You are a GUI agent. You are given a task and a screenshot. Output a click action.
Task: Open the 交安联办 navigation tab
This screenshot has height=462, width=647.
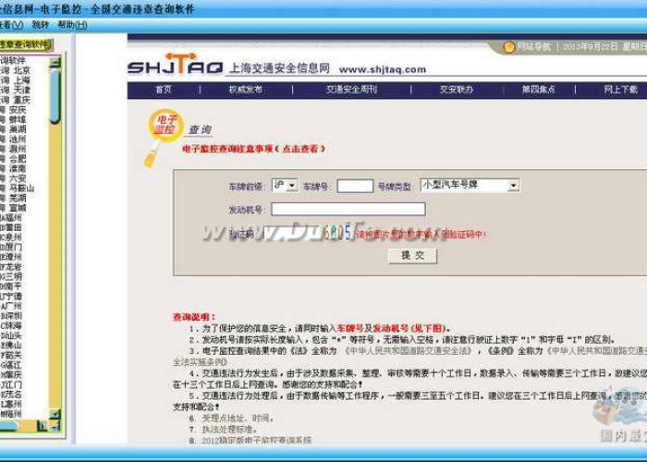coord(456,90)
